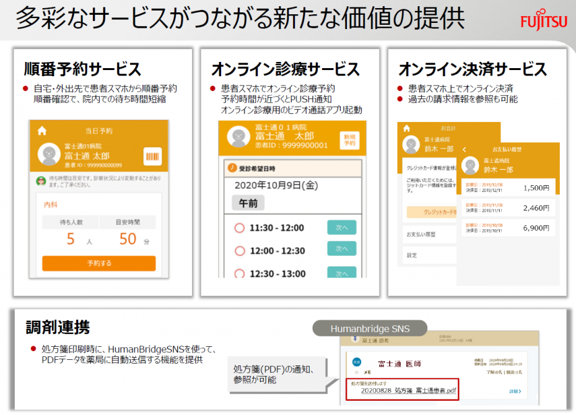
Task: Tap the barcode icon beside 富士通 太郎
Action: pos(152,157)
